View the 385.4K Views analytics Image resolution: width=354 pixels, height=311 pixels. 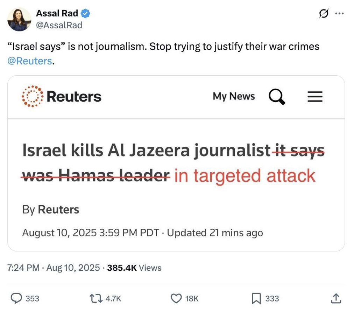click(x=134, y=268)
